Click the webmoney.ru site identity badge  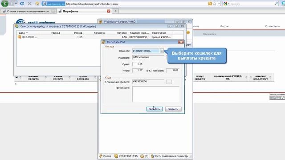pos(53,4)
